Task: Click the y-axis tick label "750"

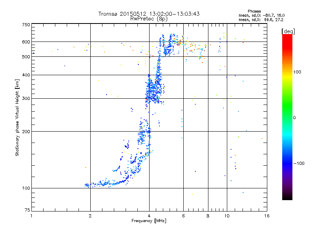Action: [26, 25]
